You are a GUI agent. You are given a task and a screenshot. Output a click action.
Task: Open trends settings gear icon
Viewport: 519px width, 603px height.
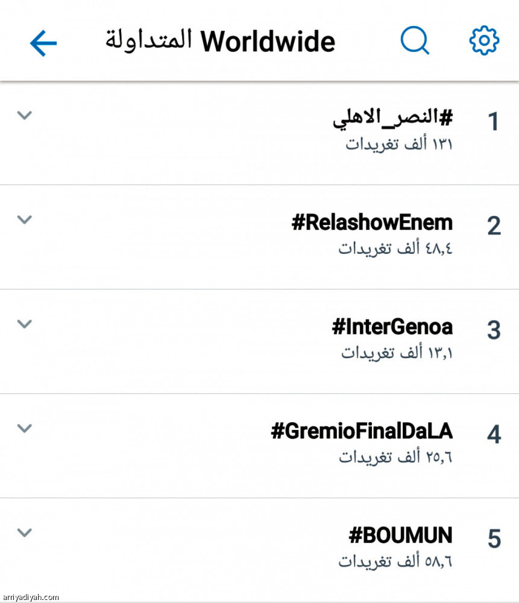click(x=484, y=41)
